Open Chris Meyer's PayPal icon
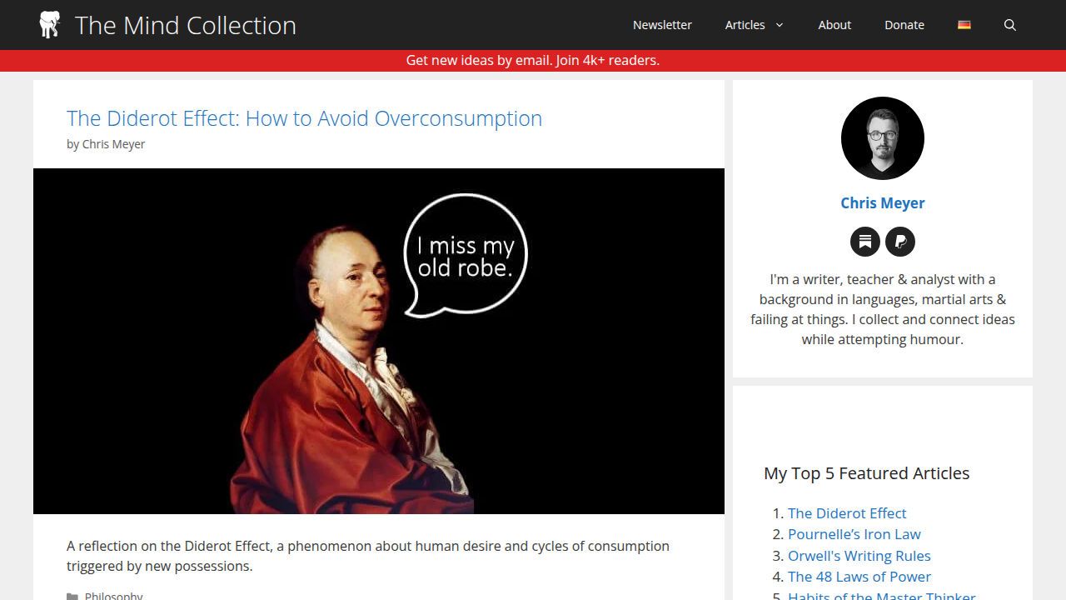The height and width of the screenshot is (600, 1066). pyautogui.click(x=900, y=242)
